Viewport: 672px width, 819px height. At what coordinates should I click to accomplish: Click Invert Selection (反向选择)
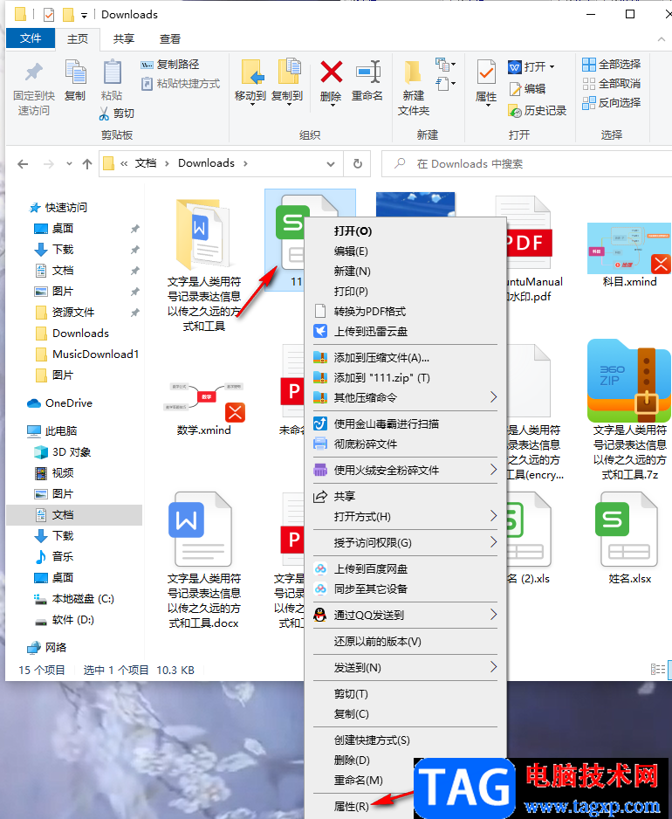point(612,103)
